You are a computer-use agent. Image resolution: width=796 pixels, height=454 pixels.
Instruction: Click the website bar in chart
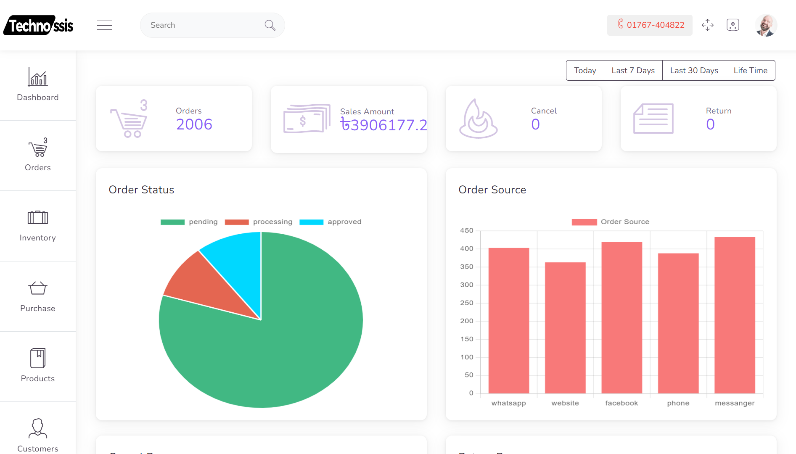coord(565,327)
